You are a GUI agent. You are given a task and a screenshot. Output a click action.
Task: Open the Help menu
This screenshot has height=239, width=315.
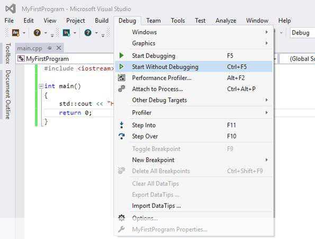click(284, 21)
